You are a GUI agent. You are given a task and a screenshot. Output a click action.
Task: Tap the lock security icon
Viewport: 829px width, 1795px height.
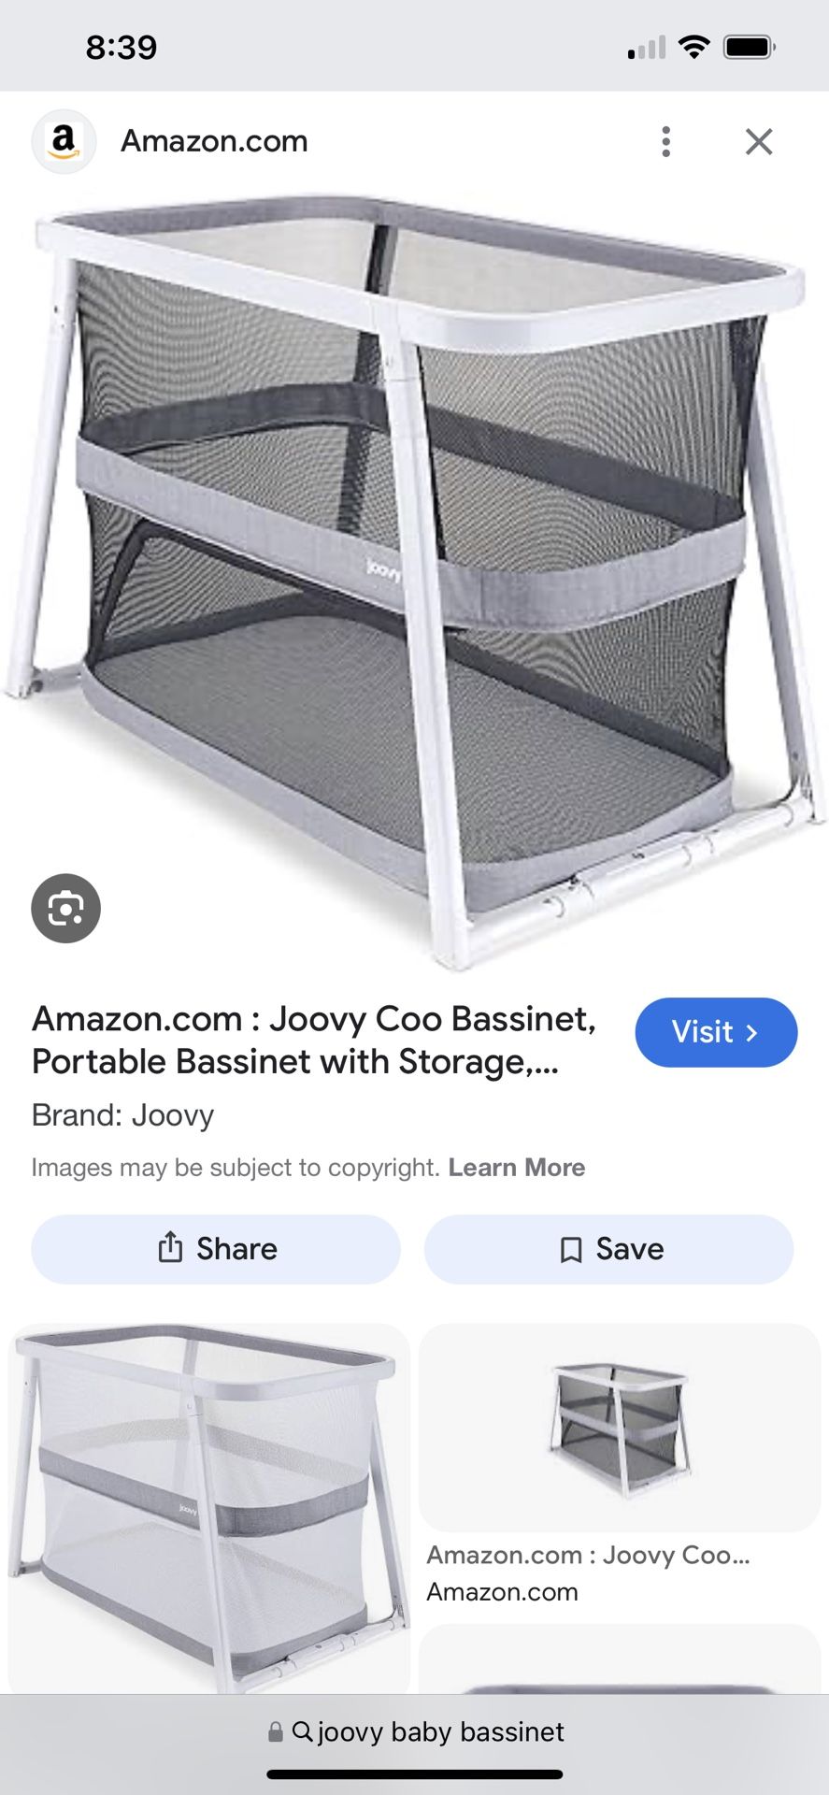(276, 1732)
